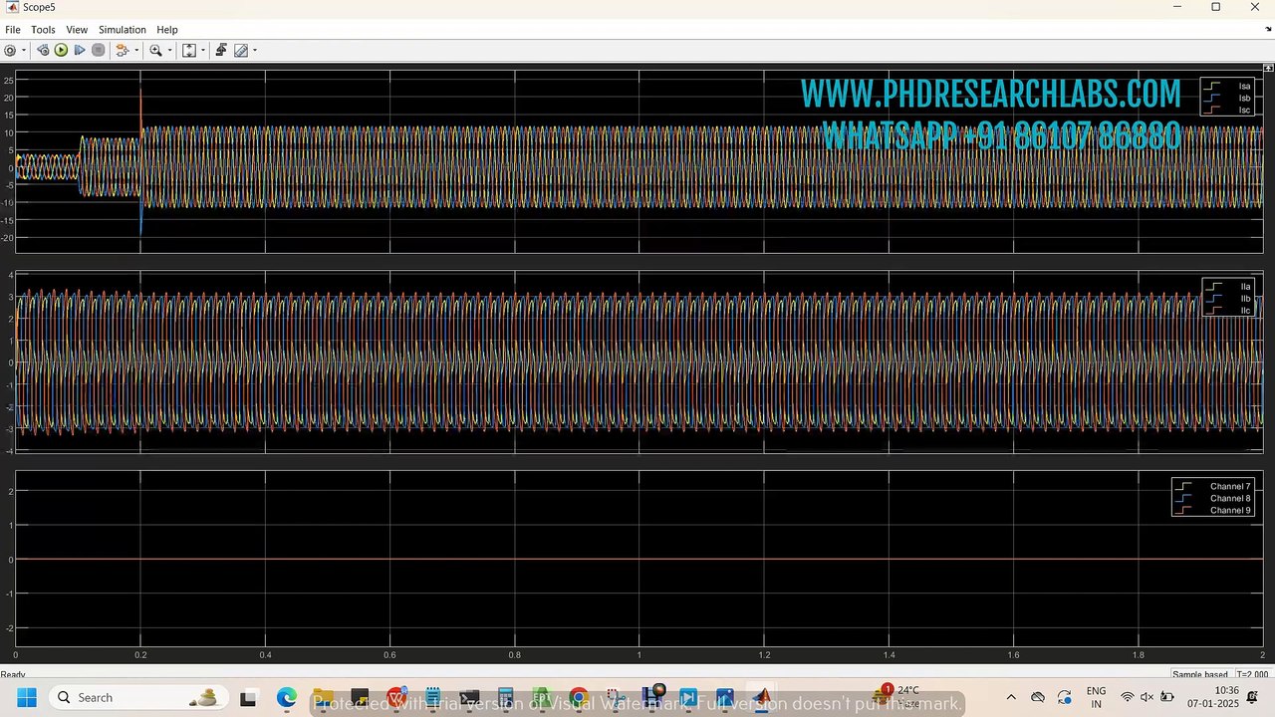
Task: Open Microsoft Edge from the taskbar
Action: click(x=287, y=697)
